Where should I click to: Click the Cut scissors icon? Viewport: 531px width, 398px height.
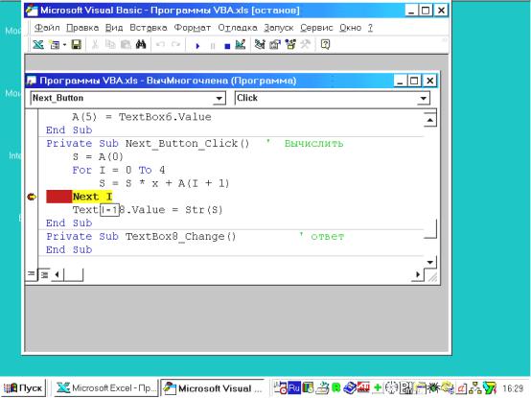(95, 44)
